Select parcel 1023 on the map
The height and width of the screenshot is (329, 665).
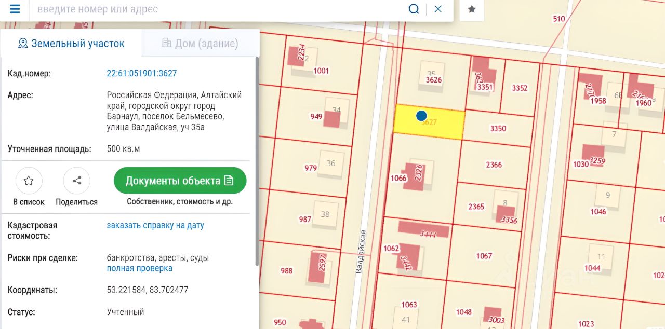click(x=586, y=324)
